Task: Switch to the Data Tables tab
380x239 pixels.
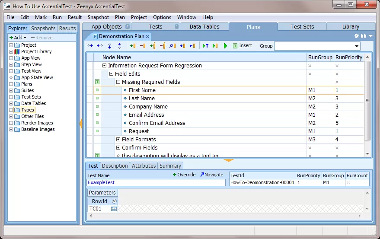Action: (x=204, y=27)
